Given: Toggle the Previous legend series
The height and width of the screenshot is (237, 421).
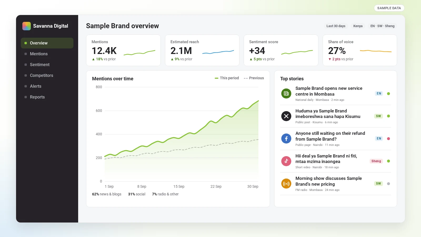Looking at the screenshot, I should 254,78.
